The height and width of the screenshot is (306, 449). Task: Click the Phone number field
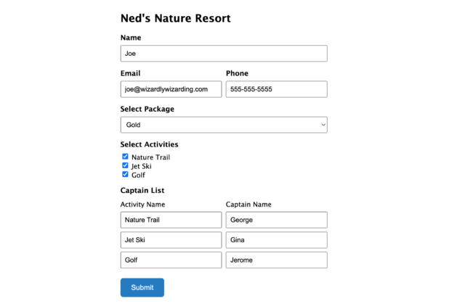click(x=276, y=89)
